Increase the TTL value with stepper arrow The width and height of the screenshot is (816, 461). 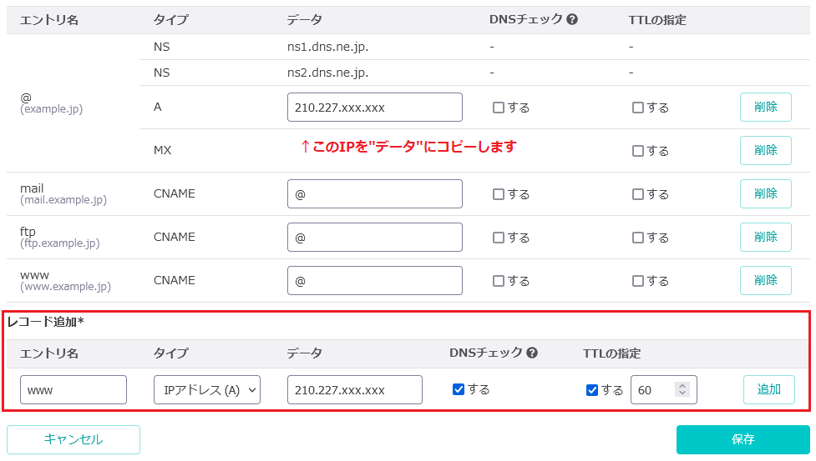pyautogui.click(x=682, y=386)
